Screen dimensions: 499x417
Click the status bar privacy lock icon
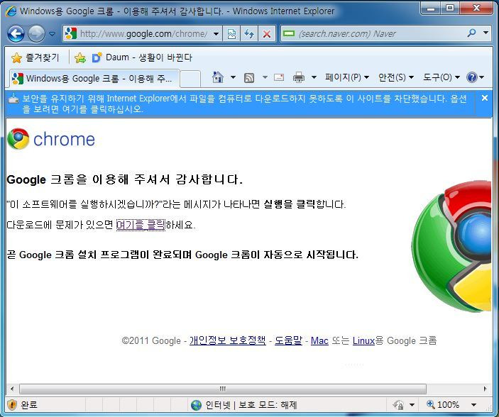pyautogui.click(x=397, y=405)
